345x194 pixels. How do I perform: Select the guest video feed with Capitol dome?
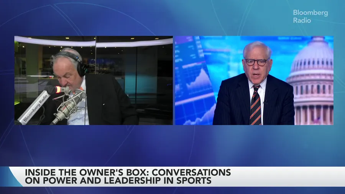(254, 81)
